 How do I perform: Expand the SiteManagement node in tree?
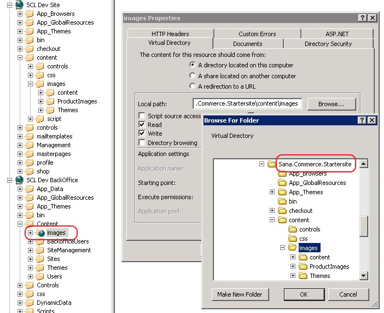click(x=31, y=250)
